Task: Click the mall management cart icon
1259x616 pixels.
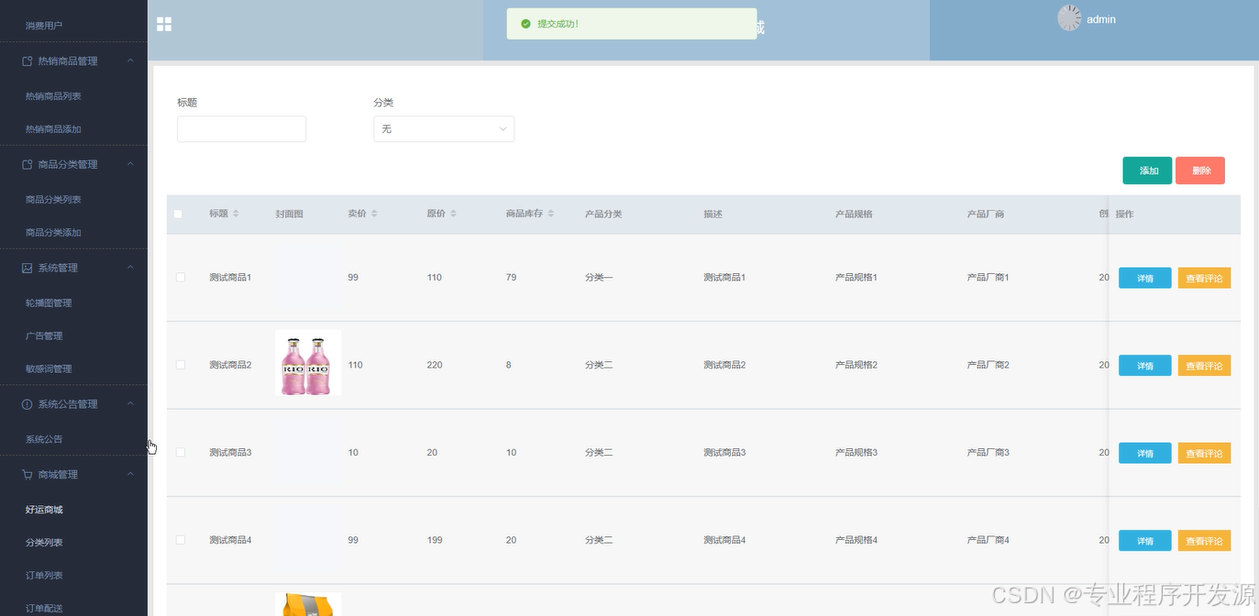Action: [28, 475]
